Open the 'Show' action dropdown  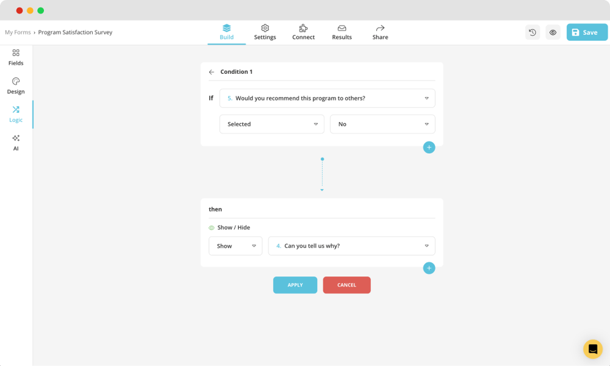pyautogui.click(x=235, y=246)
